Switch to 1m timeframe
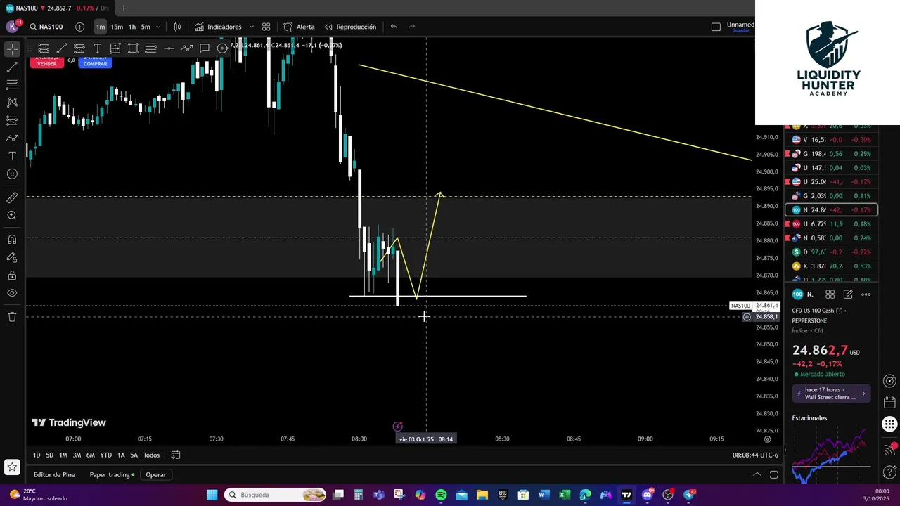900x506 pixels. tap(101, 27)
